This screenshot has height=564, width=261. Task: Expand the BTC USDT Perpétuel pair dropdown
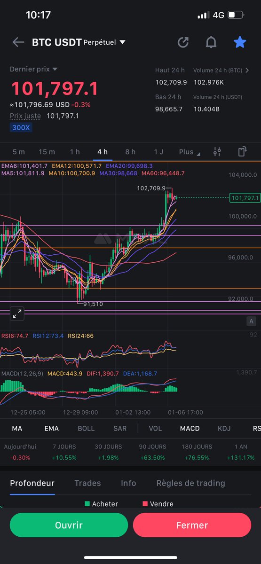click(79, 42)
